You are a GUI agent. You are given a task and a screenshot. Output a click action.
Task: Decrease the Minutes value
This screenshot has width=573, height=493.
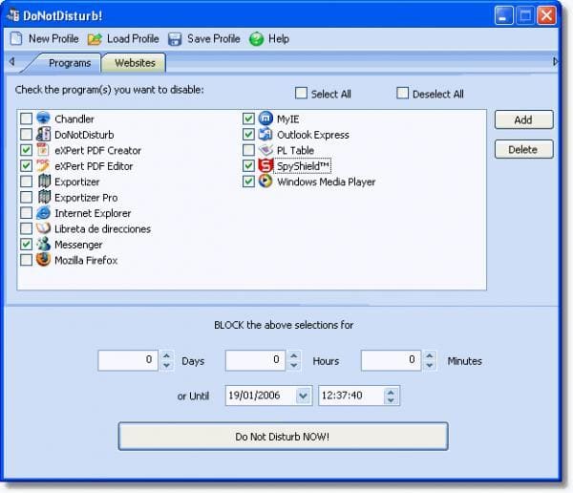(x=430, y=365)
